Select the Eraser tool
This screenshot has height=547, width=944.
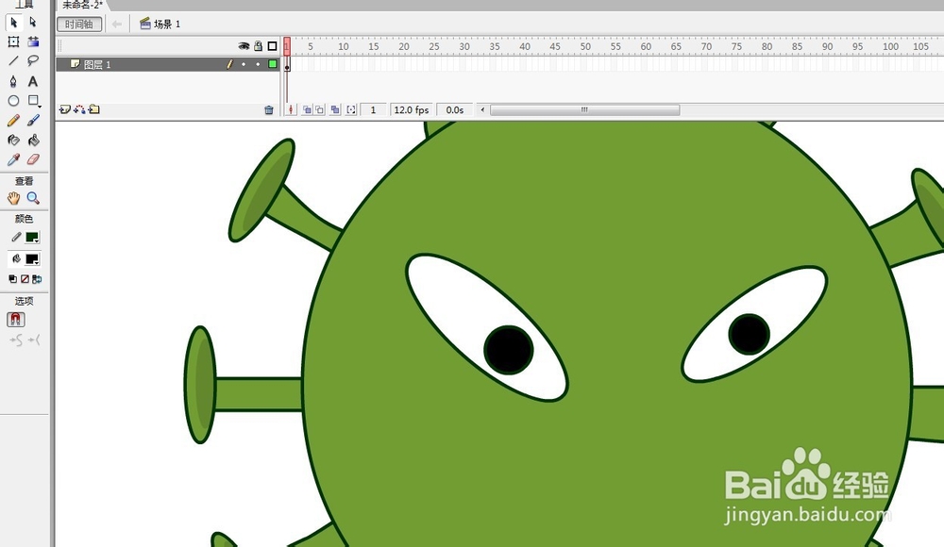tap(33, 159)
